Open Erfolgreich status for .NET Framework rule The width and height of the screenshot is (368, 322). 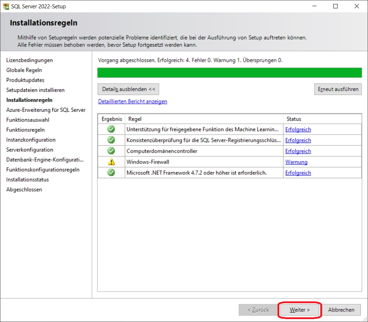pyautogui.click(x=298, y=173)
